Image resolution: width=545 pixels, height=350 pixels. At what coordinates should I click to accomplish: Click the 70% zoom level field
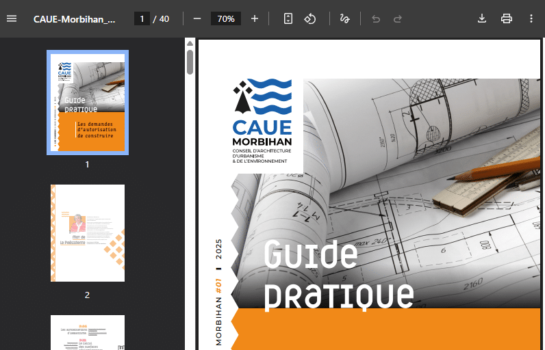[225, 18]
